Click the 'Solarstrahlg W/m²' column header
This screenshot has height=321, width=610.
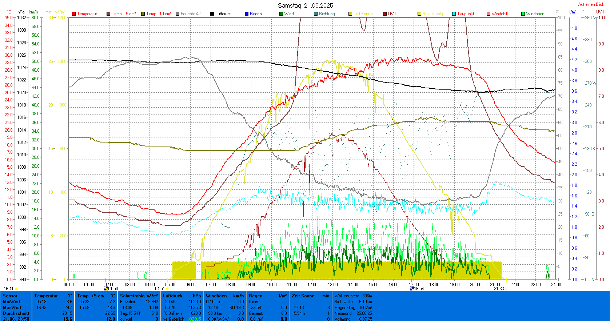coord(139,296)
